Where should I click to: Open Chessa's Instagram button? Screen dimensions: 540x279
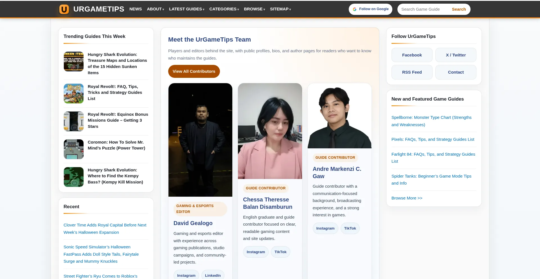pos(256,252)
